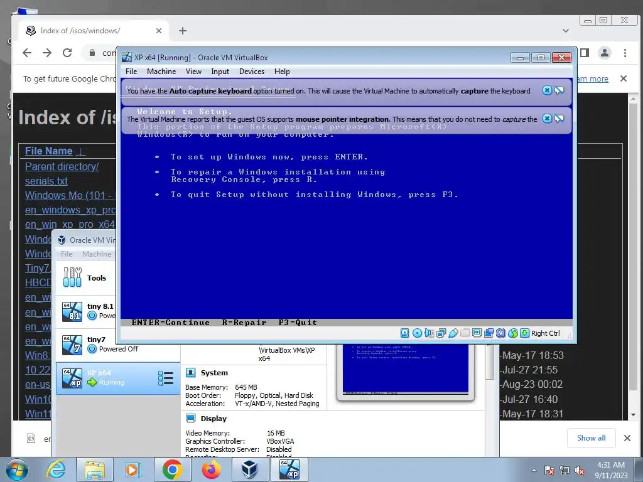
Task: Open hard disk activity indicator in VM status bar
Action: click(405, 333)
